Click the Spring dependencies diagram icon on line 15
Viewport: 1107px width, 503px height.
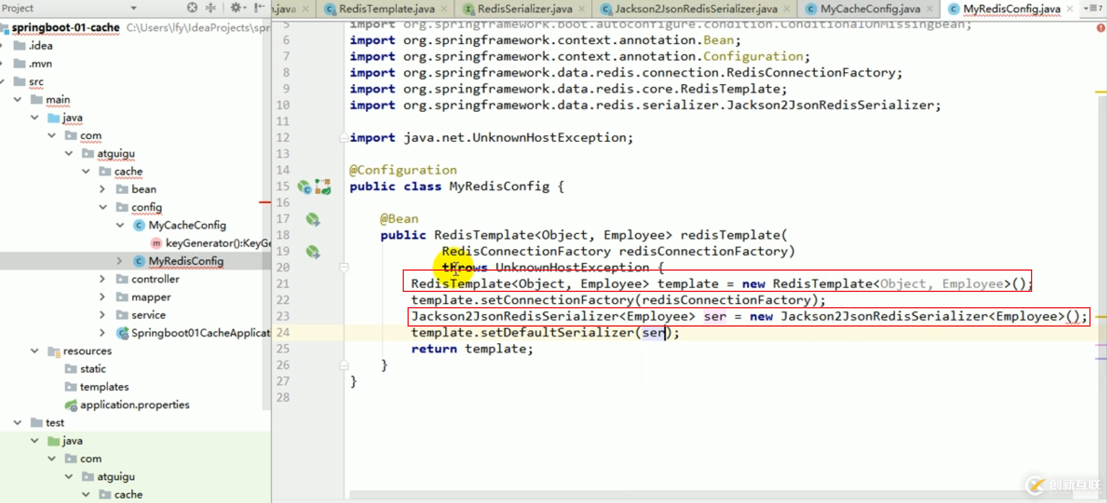(323, 187)
